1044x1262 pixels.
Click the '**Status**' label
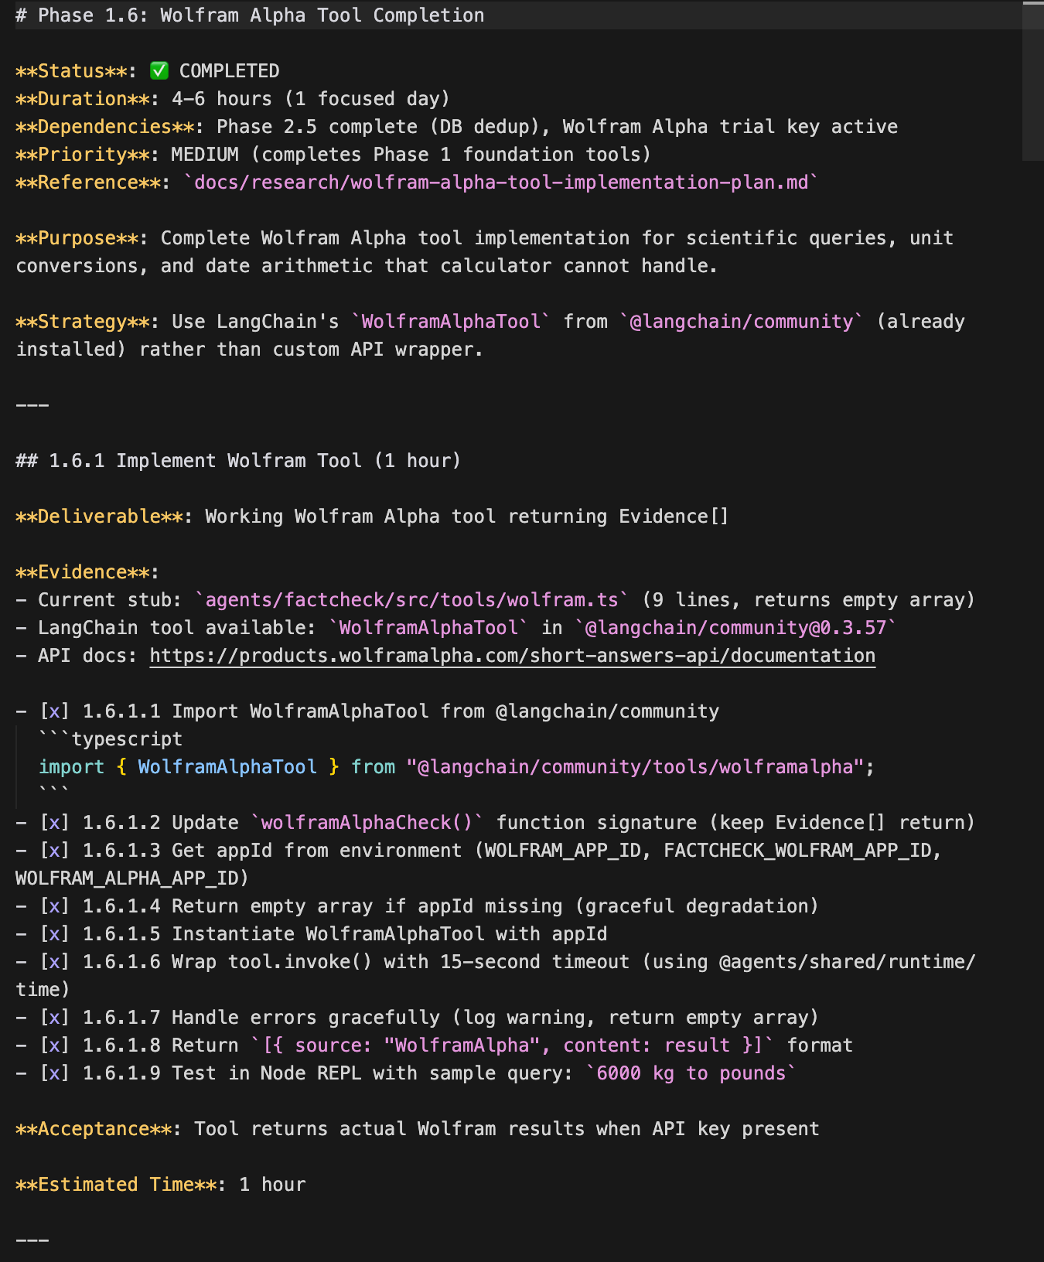pos(71,71)
